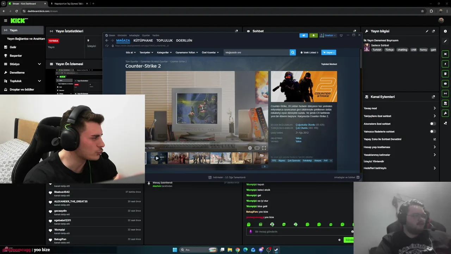Open Droplar ve ödüller page
The height and width of the screenshot is (254, 451).
point(22,90)
